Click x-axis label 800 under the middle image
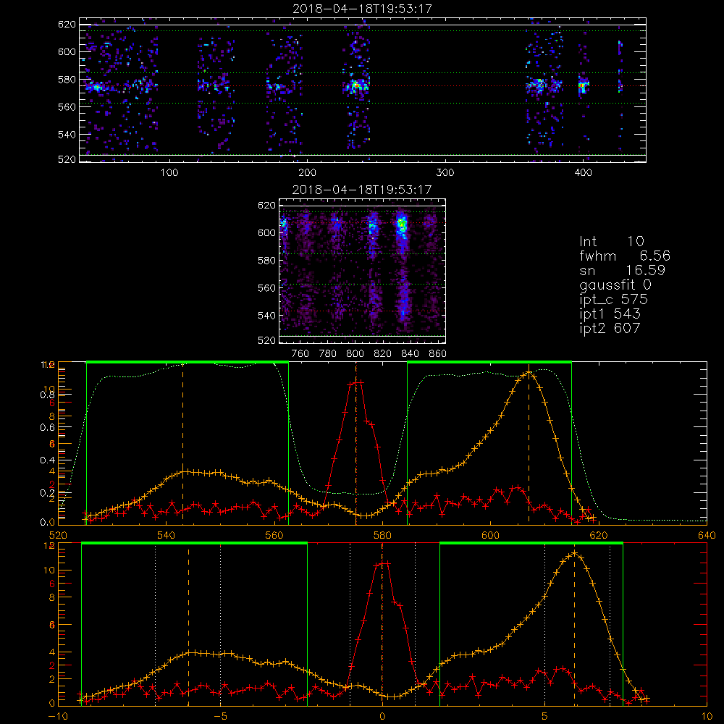This screenshot has width=724, height=724. pos(355,354)
